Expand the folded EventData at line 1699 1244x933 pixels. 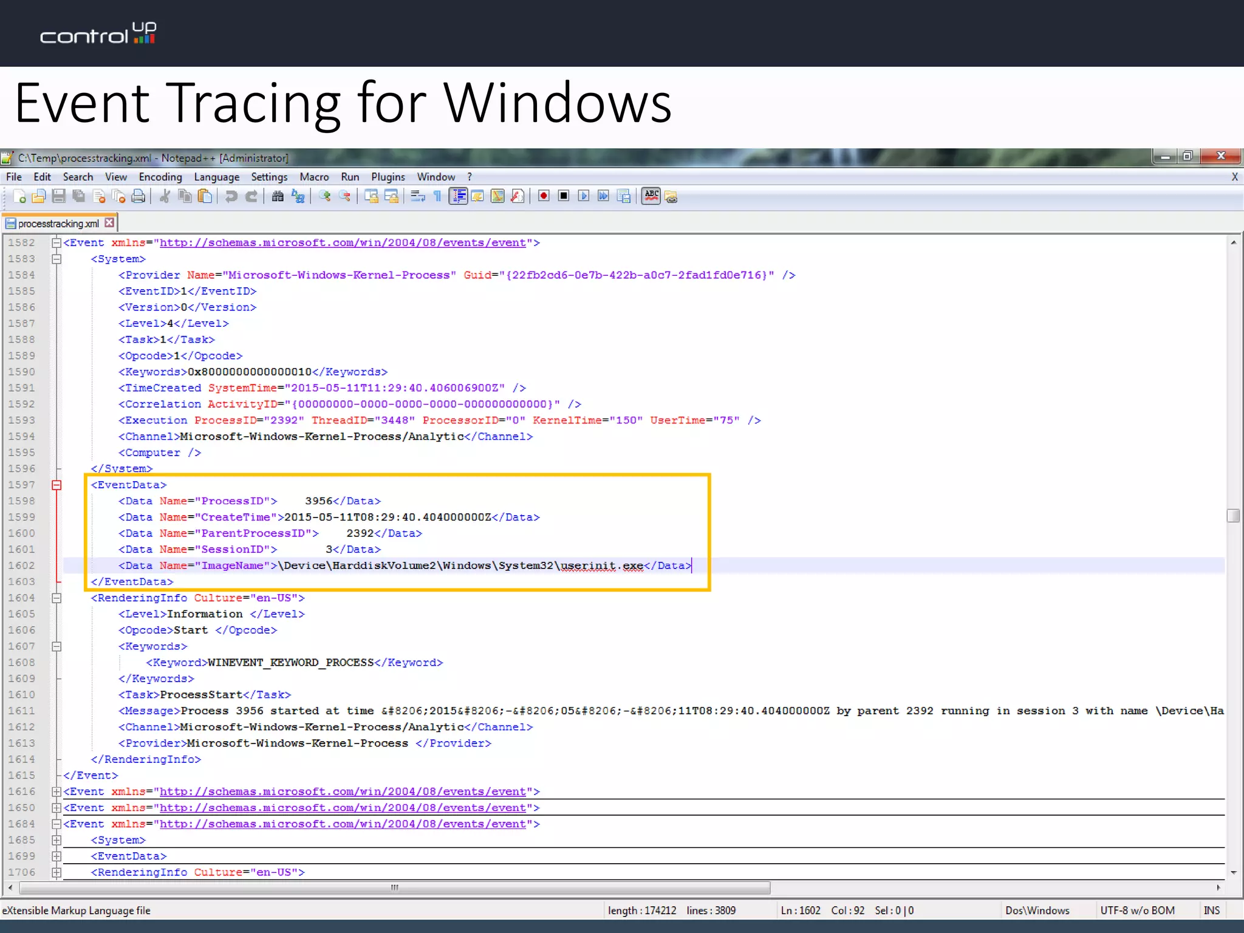[56, 856]
